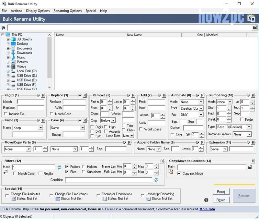Reset the Replace (3) panel with R

point(85,95)
